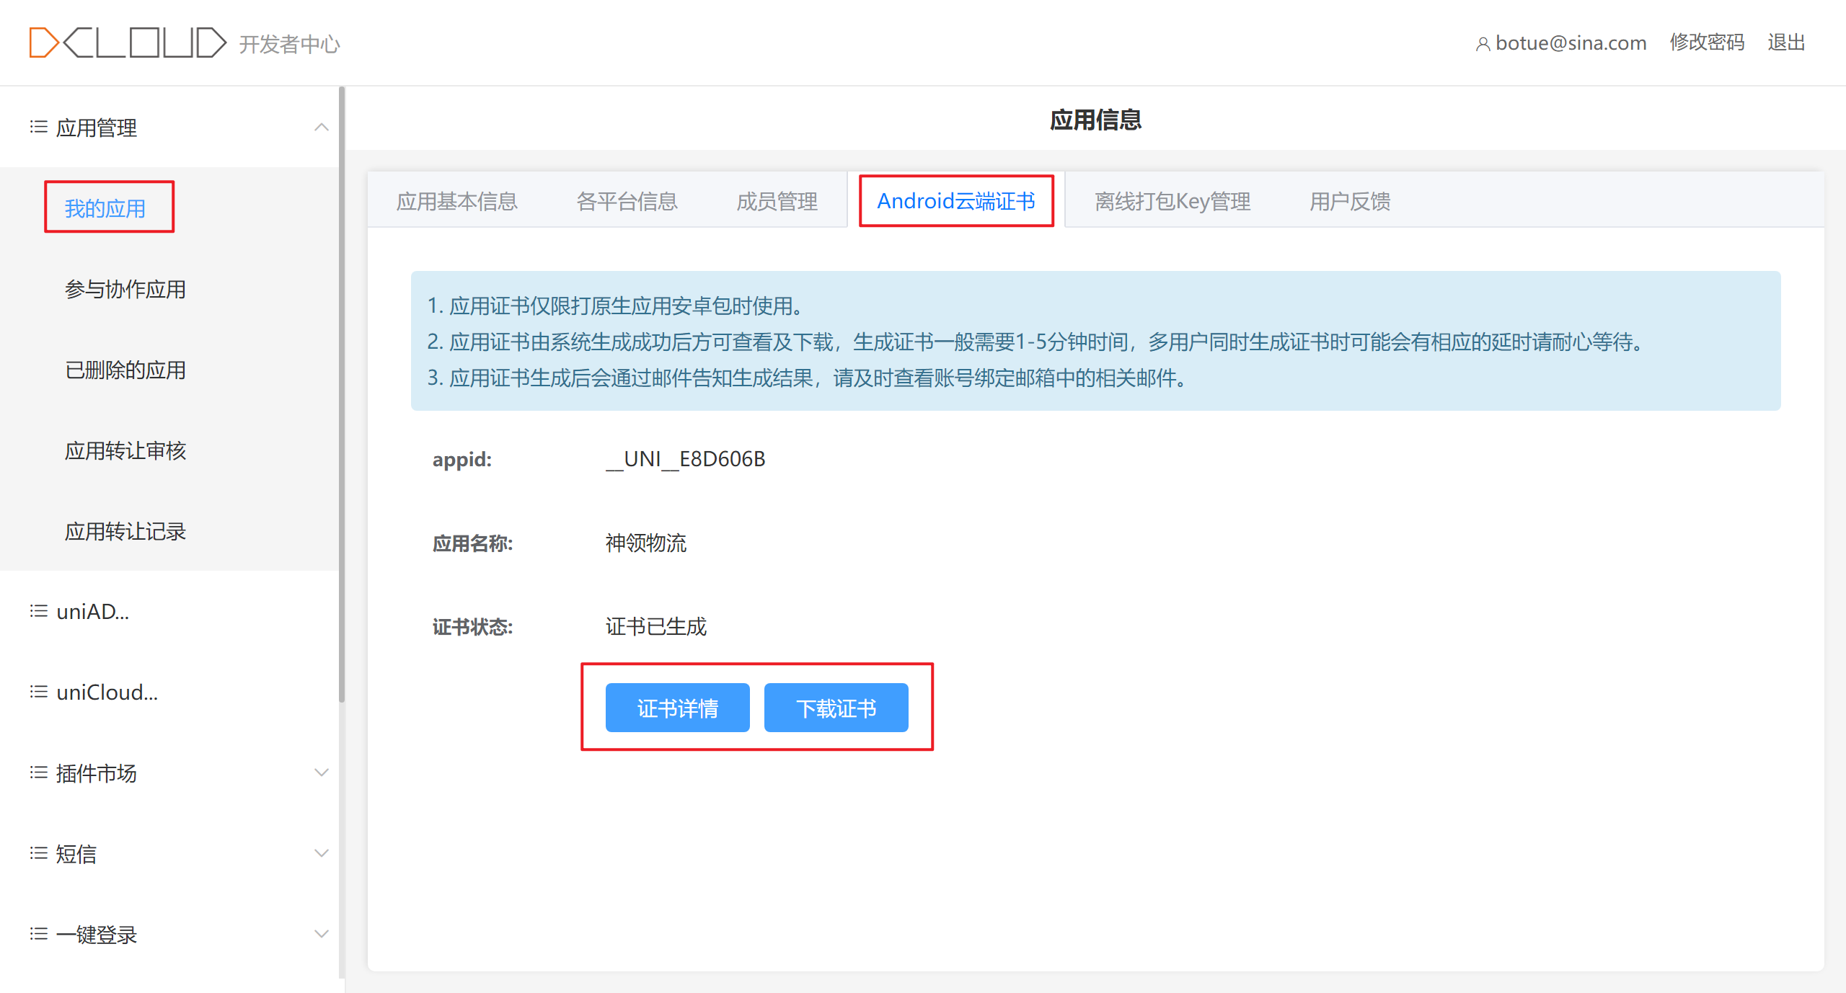Viewport: 1846px width, 993px height.
Task: Expand the 插件市场 menu chevron
Action: coord(322,773)
